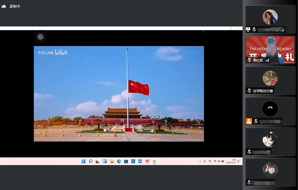The image size is (298, 190).
Task: Click the screen-share icon on the first participant tile
Action: tap(248, 30)
